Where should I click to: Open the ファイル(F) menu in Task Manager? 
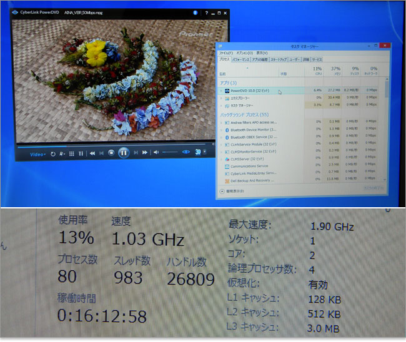(225, 53)
